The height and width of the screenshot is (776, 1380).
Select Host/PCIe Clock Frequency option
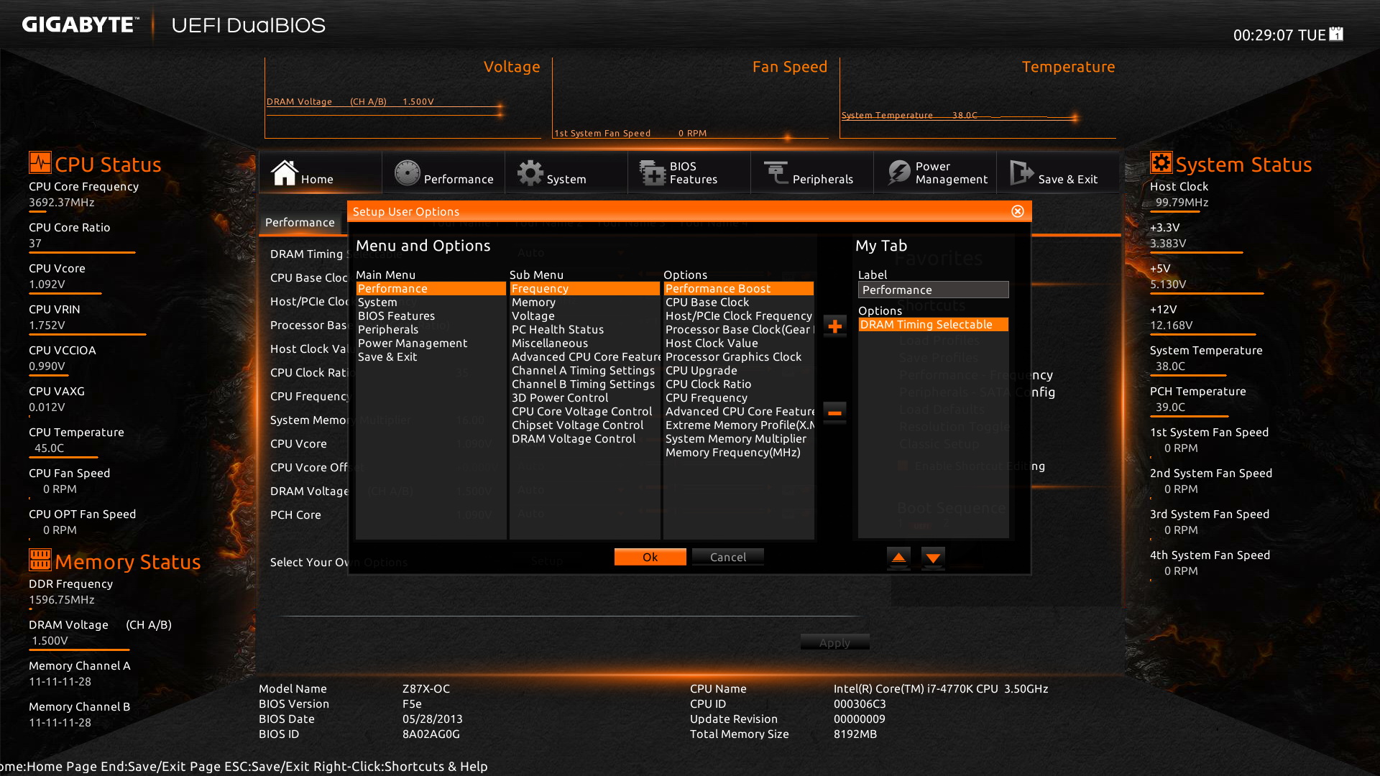738,316
